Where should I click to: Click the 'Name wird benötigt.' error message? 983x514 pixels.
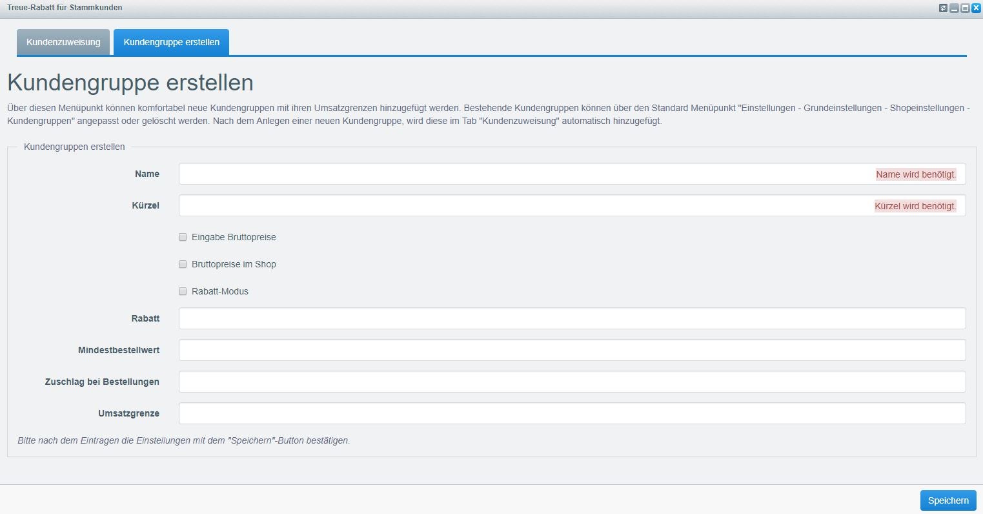click(x=916, y=174)
